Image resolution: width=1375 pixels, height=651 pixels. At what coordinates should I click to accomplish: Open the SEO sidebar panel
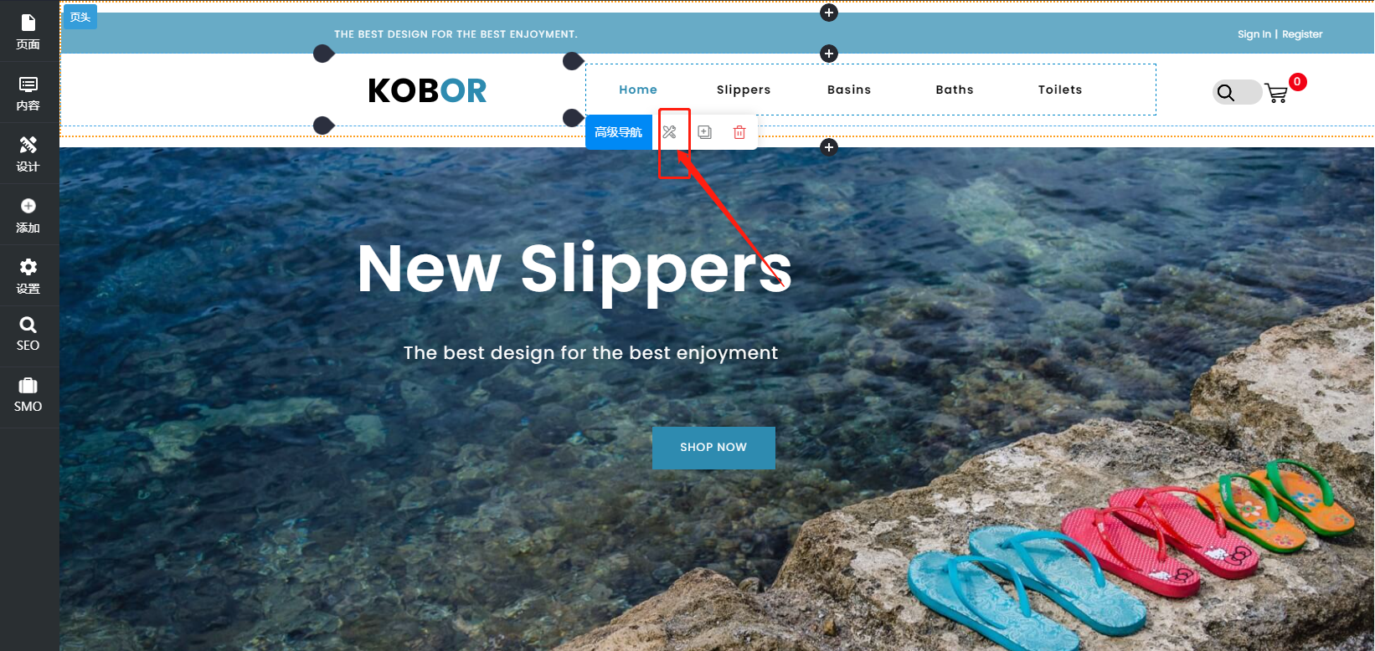[x=28, y=334]
